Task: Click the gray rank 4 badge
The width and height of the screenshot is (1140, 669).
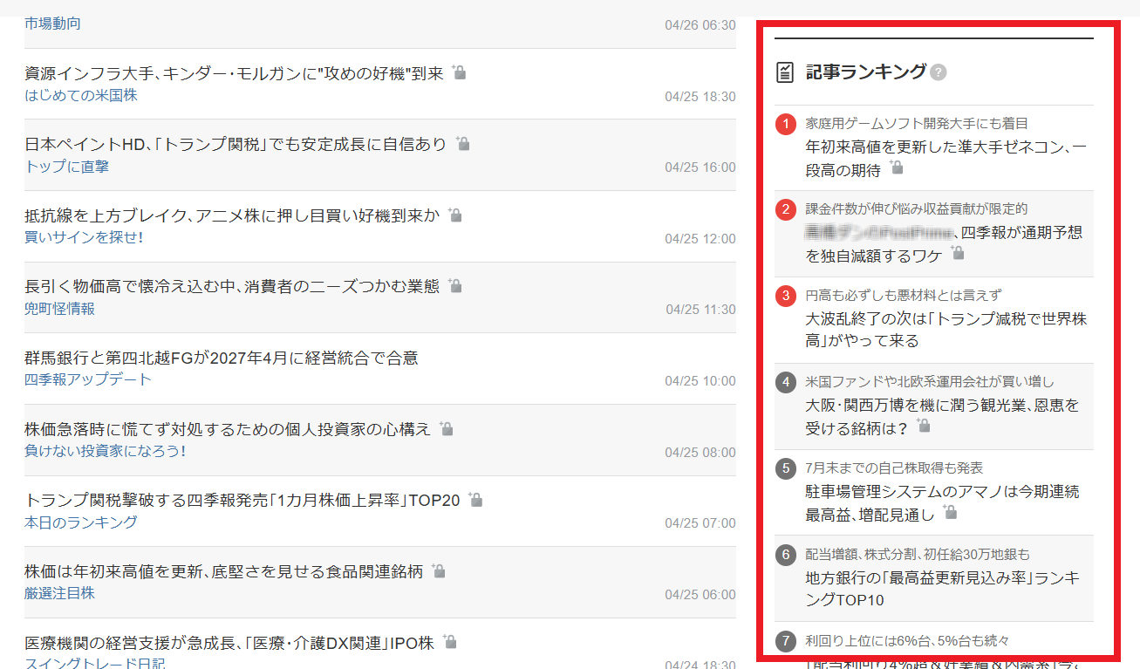Action: pos(786,382)
